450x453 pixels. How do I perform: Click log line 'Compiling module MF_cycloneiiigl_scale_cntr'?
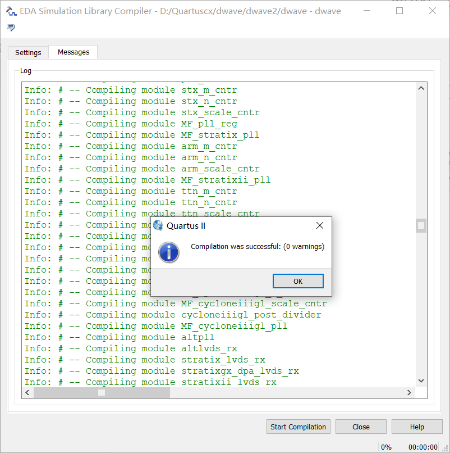pyautogui.click(x=176, y=304)
